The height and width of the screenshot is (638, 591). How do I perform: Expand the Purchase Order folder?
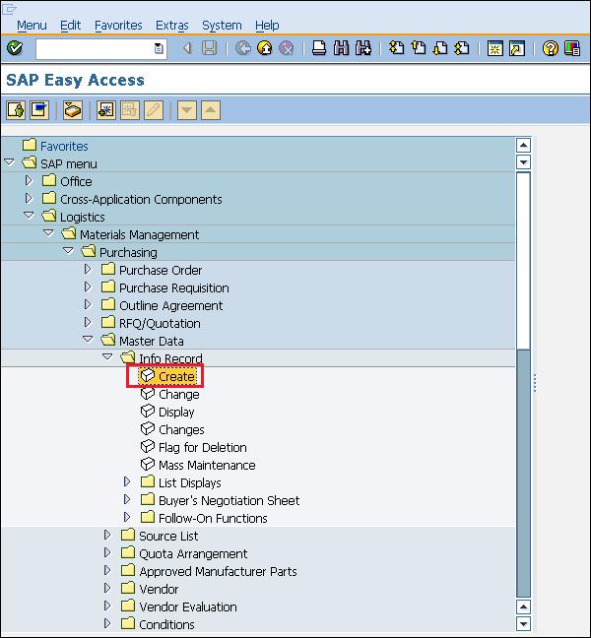pyautogui.click(x=88, y=269)
